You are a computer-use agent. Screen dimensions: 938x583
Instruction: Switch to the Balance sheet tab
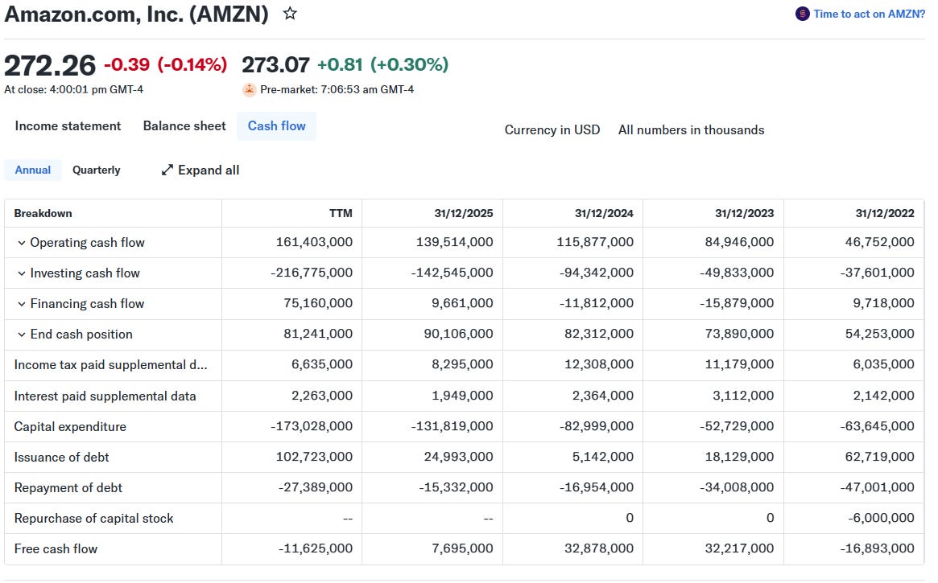(184, 126)
